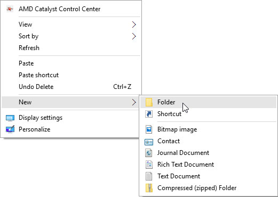Screen dimensions: 278x197
Task: Click the Display settings monitor icon
Action: coord(10,118)
